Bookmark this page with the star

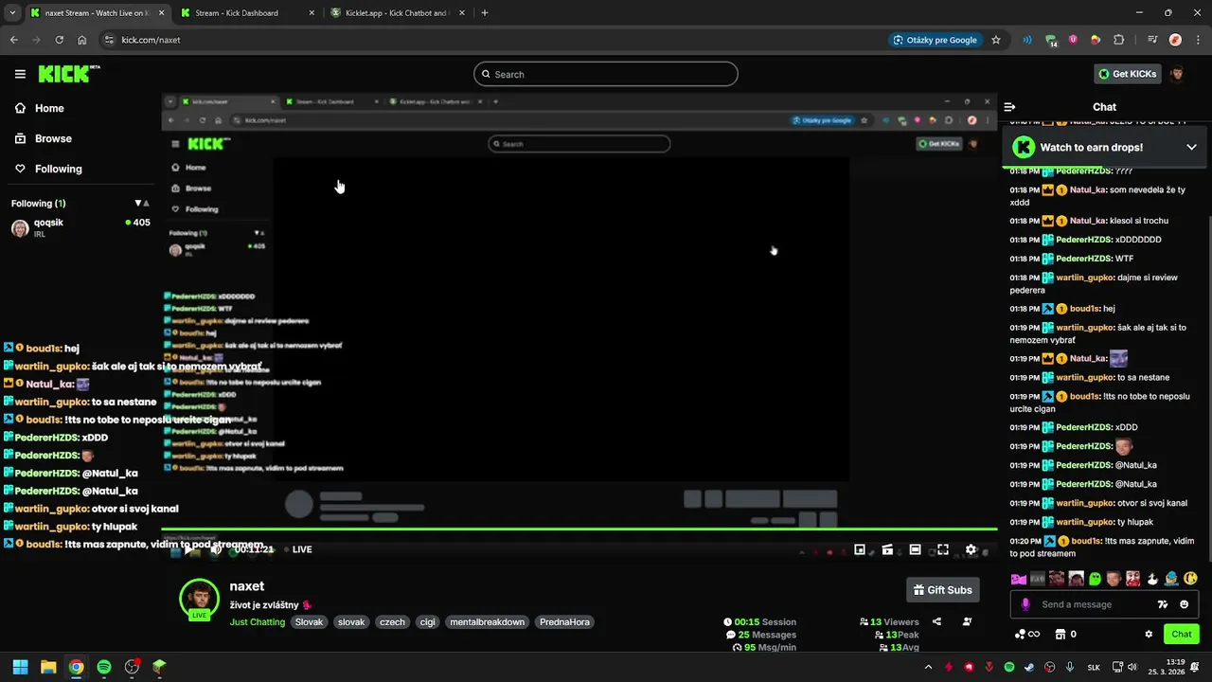[x=996, y=40]
